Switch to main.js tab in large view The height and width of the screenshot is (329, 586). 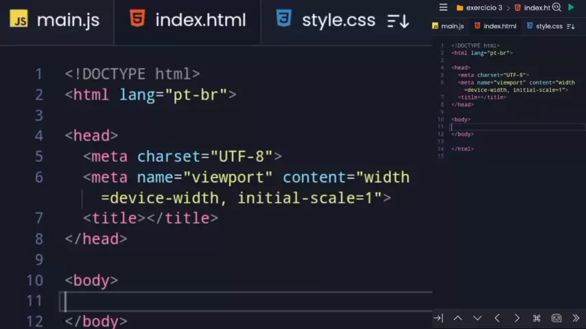click(x=55, y=20)
